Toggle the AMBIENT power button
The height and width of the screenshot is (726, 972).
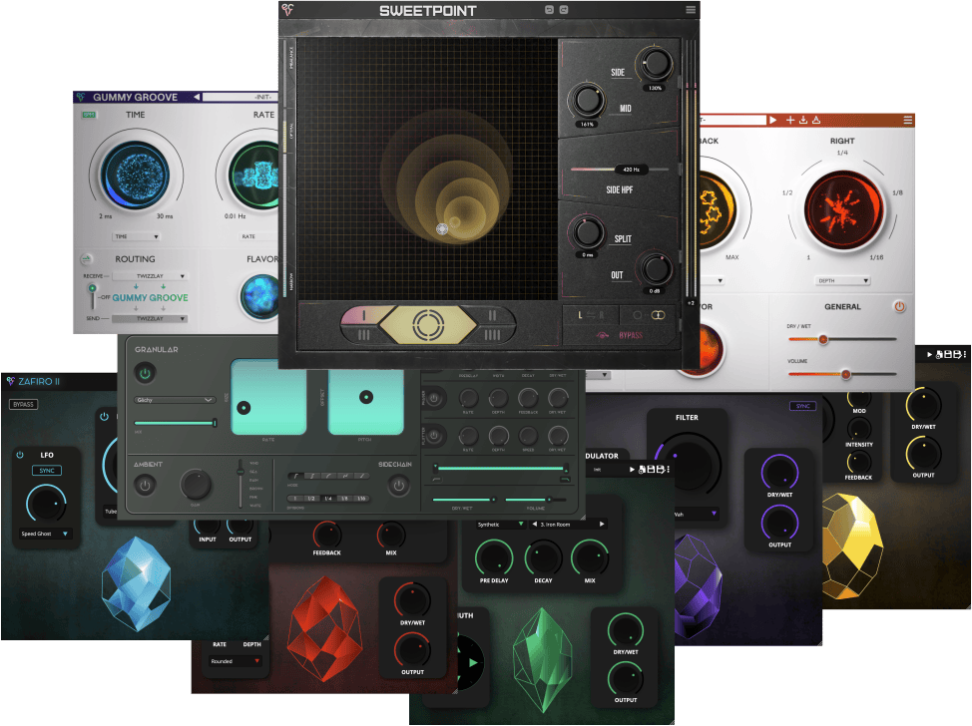(x=145, y=485)
